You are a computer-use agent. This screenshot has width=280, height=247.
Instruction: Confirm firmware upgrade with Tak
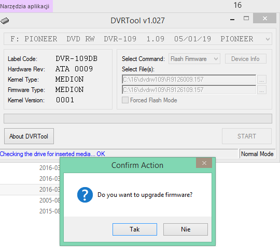[x=135, y=229]
